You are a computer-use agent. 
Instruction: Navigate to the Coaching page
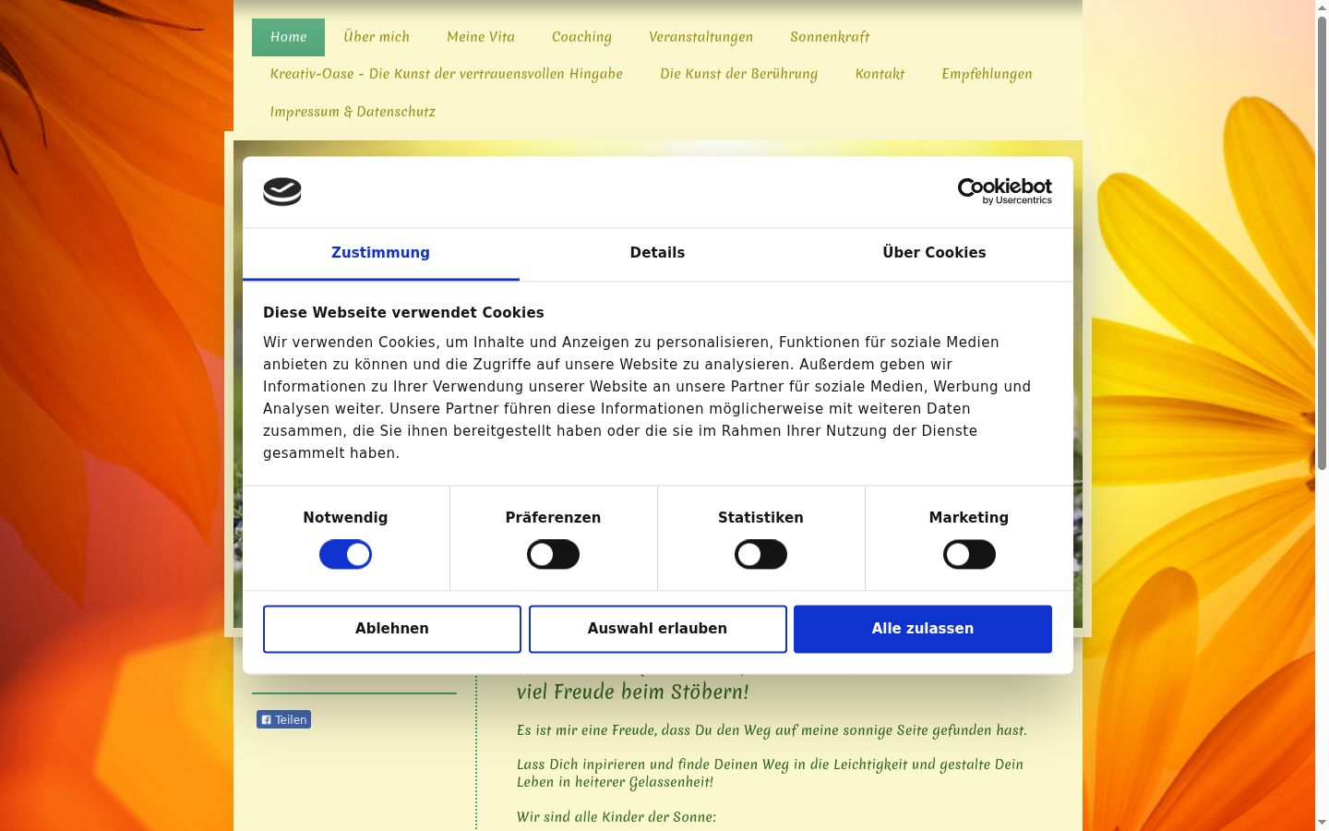click(x=581, y=37)
